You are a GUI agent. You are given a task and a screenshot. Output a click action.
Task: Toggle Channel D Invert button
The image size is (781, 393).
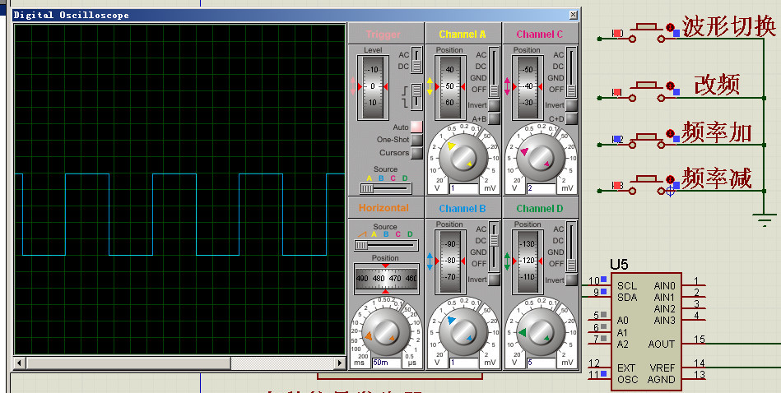(571, 280)
